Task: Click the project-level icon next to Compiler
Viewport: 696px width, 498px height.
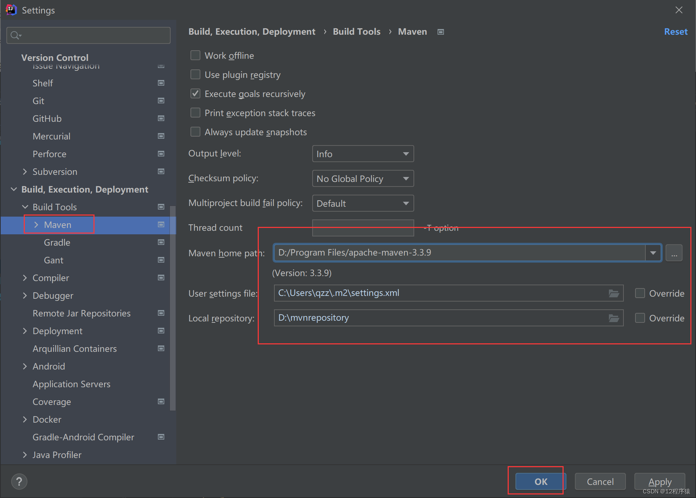Action: click(161, 277)
